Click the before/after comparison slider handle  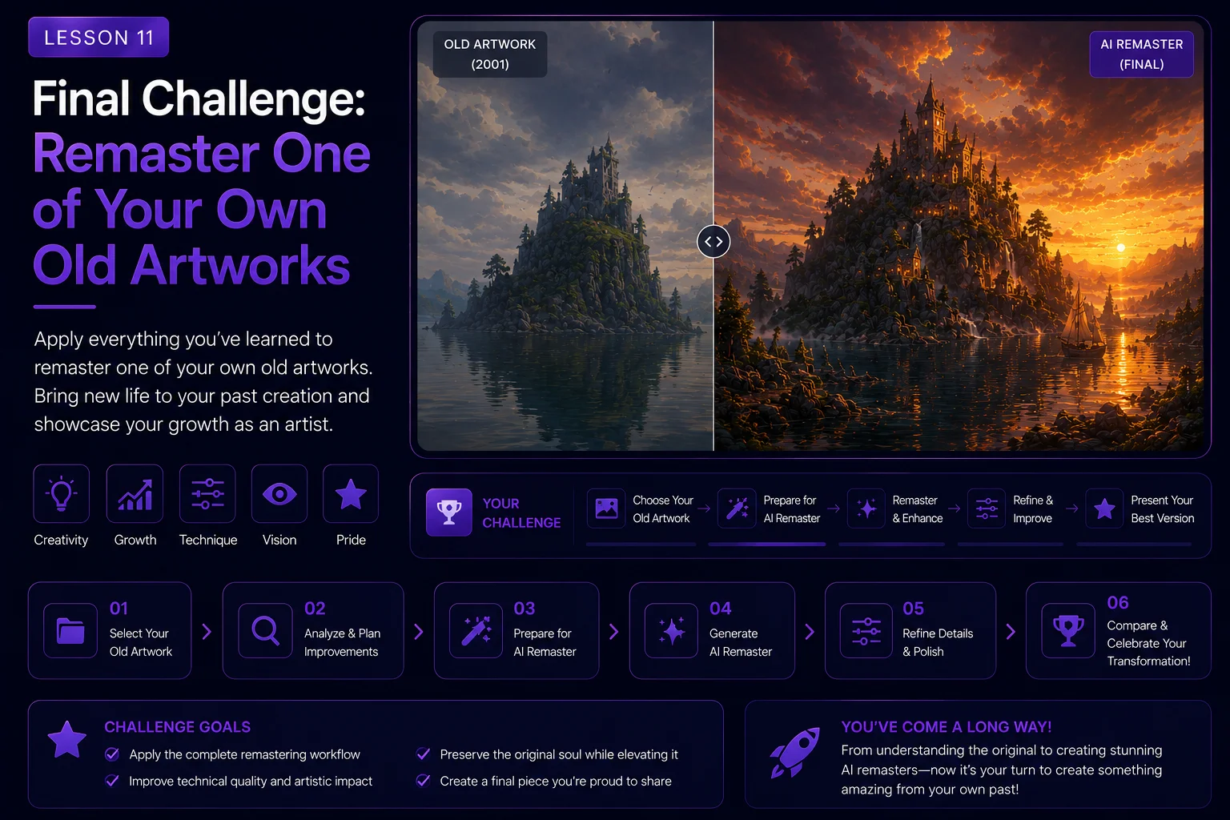click(x=713, y=242)
